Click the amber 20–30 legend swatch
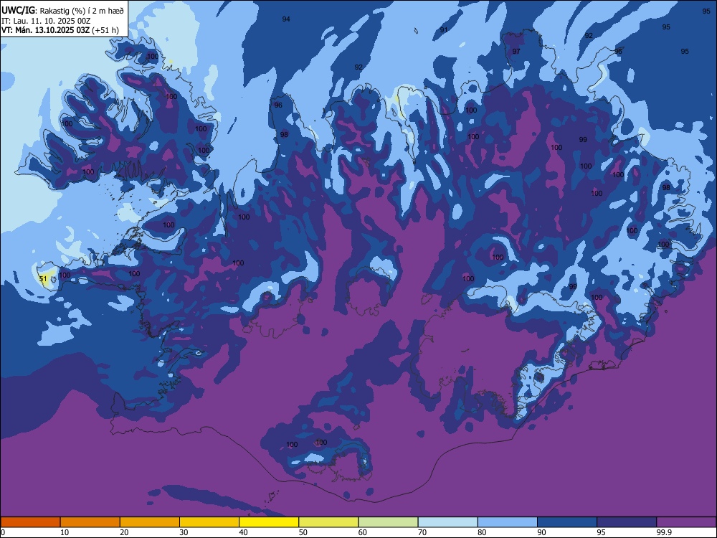This screenshot has height=538, width=717. (150, 522)
